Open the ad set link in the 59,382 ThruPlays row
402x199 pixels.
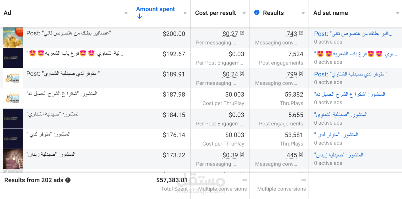(x=349, y=94)
